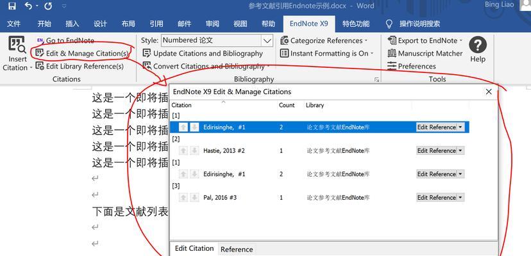
Task: Customize Quick Access Toolbar arrow
Action: coord(64,6)
